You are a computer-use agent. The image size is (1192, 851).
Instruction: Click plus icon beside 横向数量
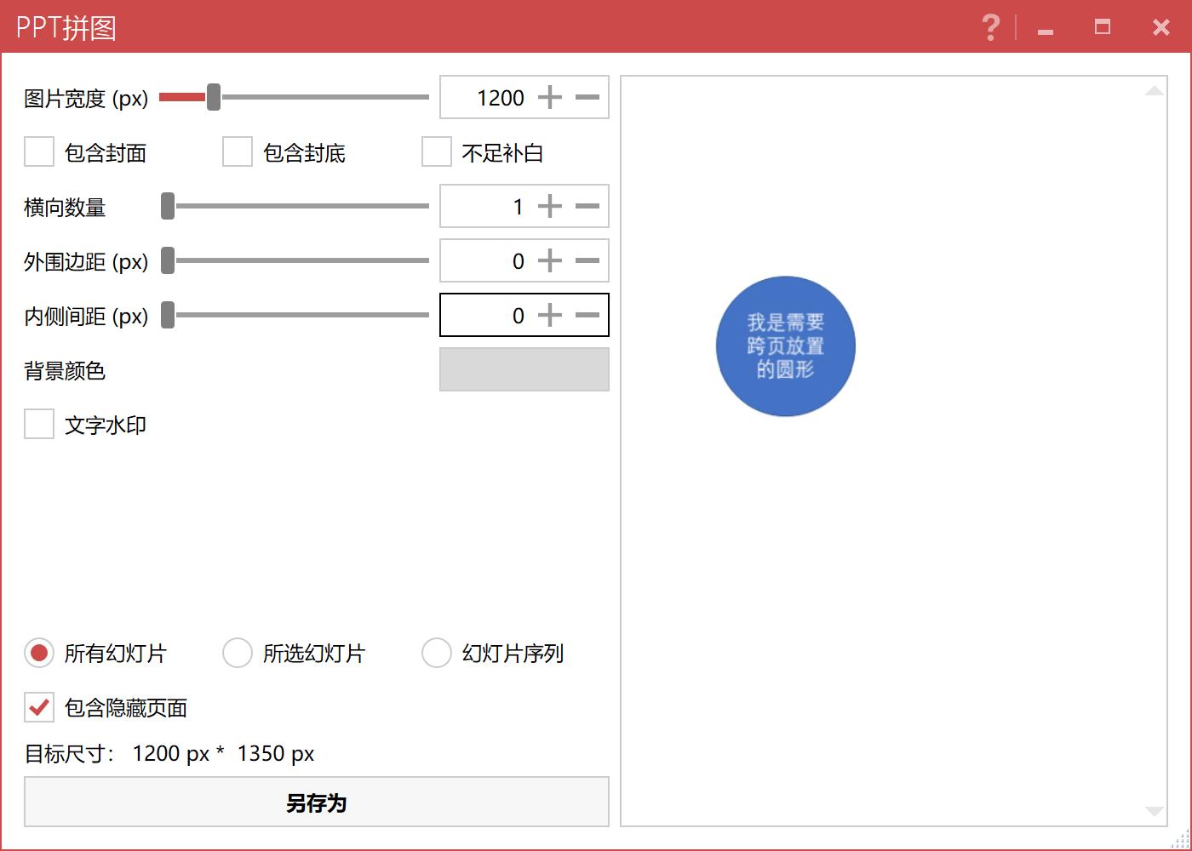(550, 206)
